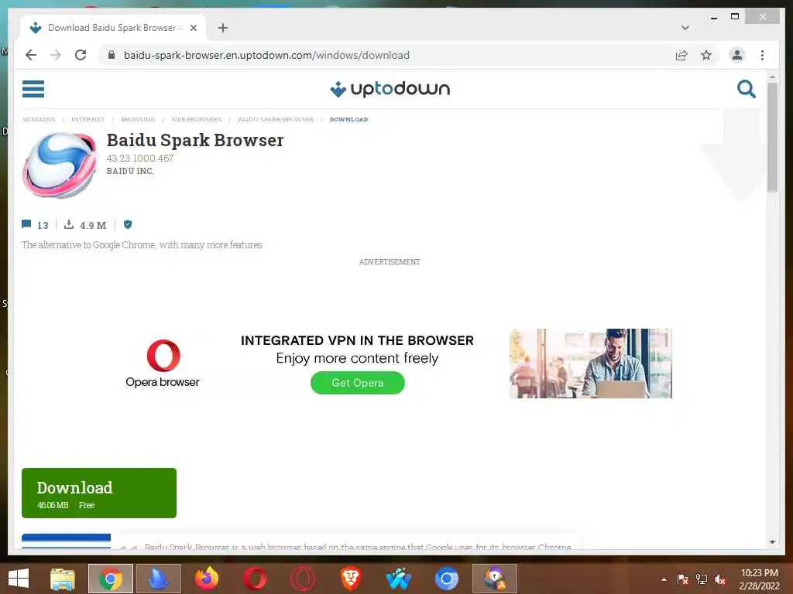Go back to the previous page
This screenshot has height=594, width=793.
click(31, 55)
